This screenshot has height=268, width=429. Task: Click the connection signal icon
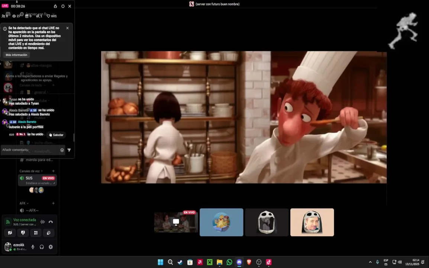coord(8,222)
